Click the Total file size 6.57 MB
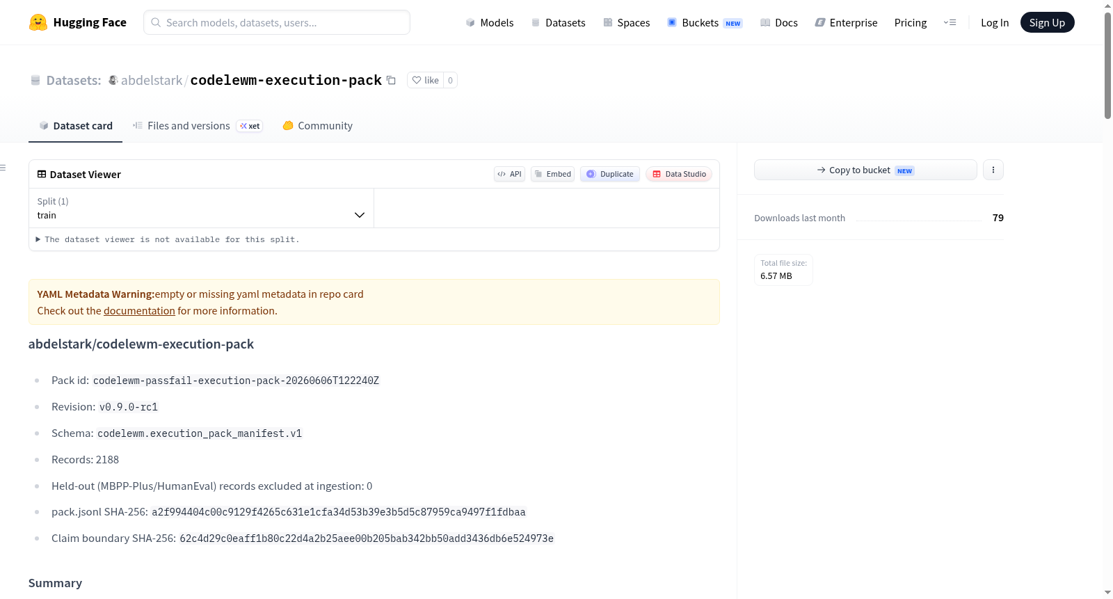 click(x=783, y=269)
